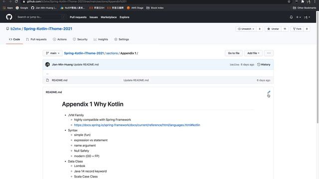Screen dimensions: 319x179
Task: Click the README.md file icon
Action: pos(47,80)
